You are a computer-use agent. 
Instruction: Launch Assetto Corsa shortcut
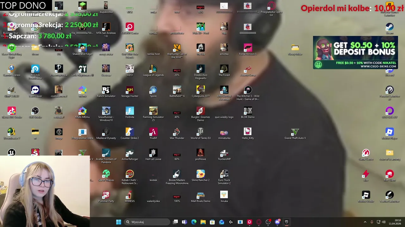click(x=248, y=71)
